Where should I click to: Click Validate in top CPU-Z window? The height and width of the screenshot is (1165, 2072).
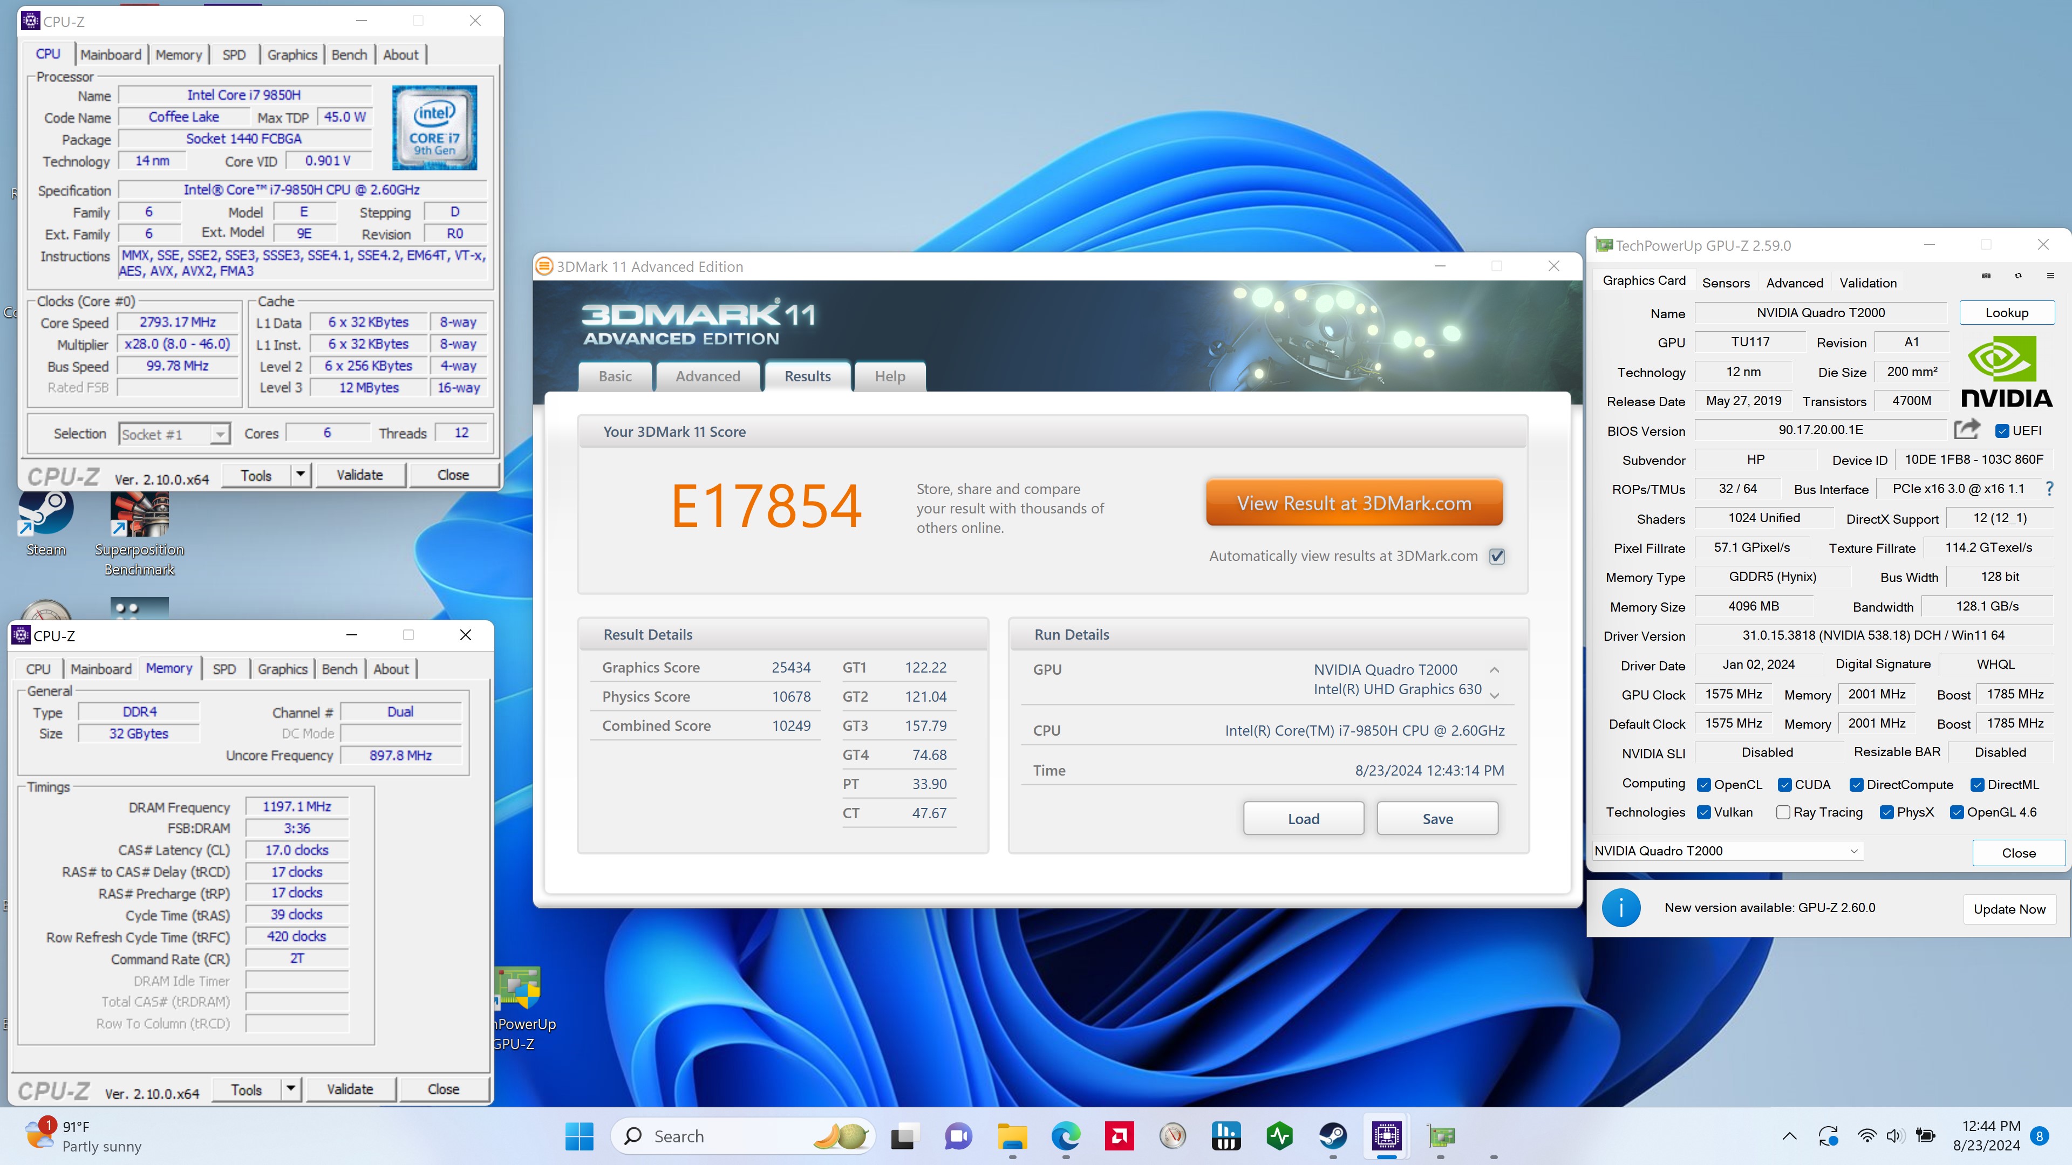359,475
